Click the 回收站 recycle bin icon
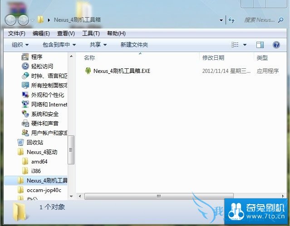The height and width of the screenshot is (226, 290). (x=20, y=142)
